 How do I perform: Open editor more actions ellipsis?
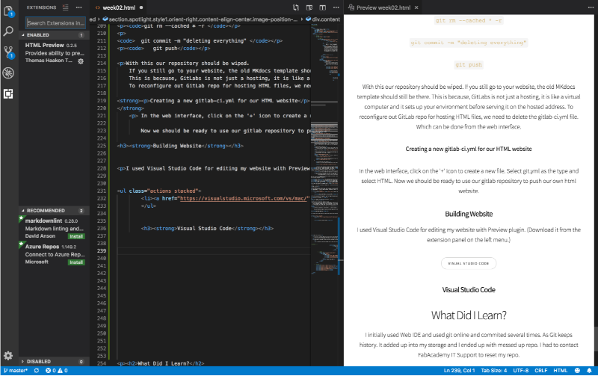pyautogui.click(x=336, y=7)
